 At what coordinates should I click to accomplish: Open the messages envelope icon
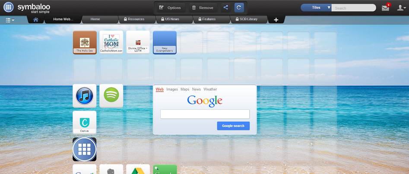385,8
